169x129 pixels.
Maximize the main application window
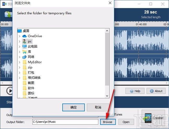[151, 4]
